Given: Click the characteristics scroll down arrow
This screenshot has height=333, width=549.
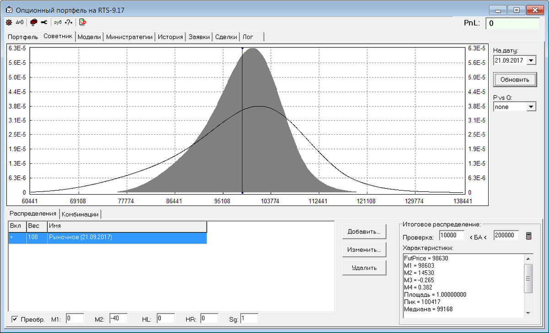Looking at the screenshot, I should (x=528, y=313).
